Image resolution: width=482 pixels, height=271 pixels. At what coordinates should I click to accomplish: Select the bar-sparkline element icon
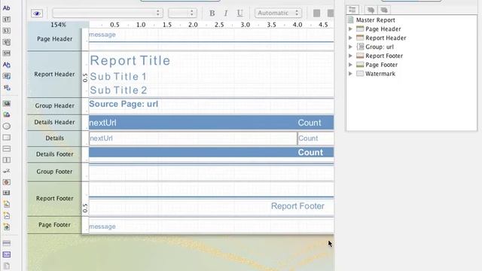pyautogui.click(x=7, y=204)
